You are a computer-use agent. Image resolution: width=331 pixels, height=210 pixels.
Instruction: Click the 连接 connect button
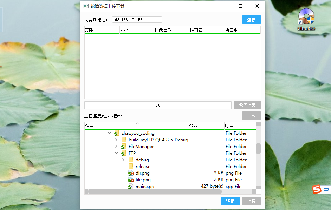tap(252, 20)
